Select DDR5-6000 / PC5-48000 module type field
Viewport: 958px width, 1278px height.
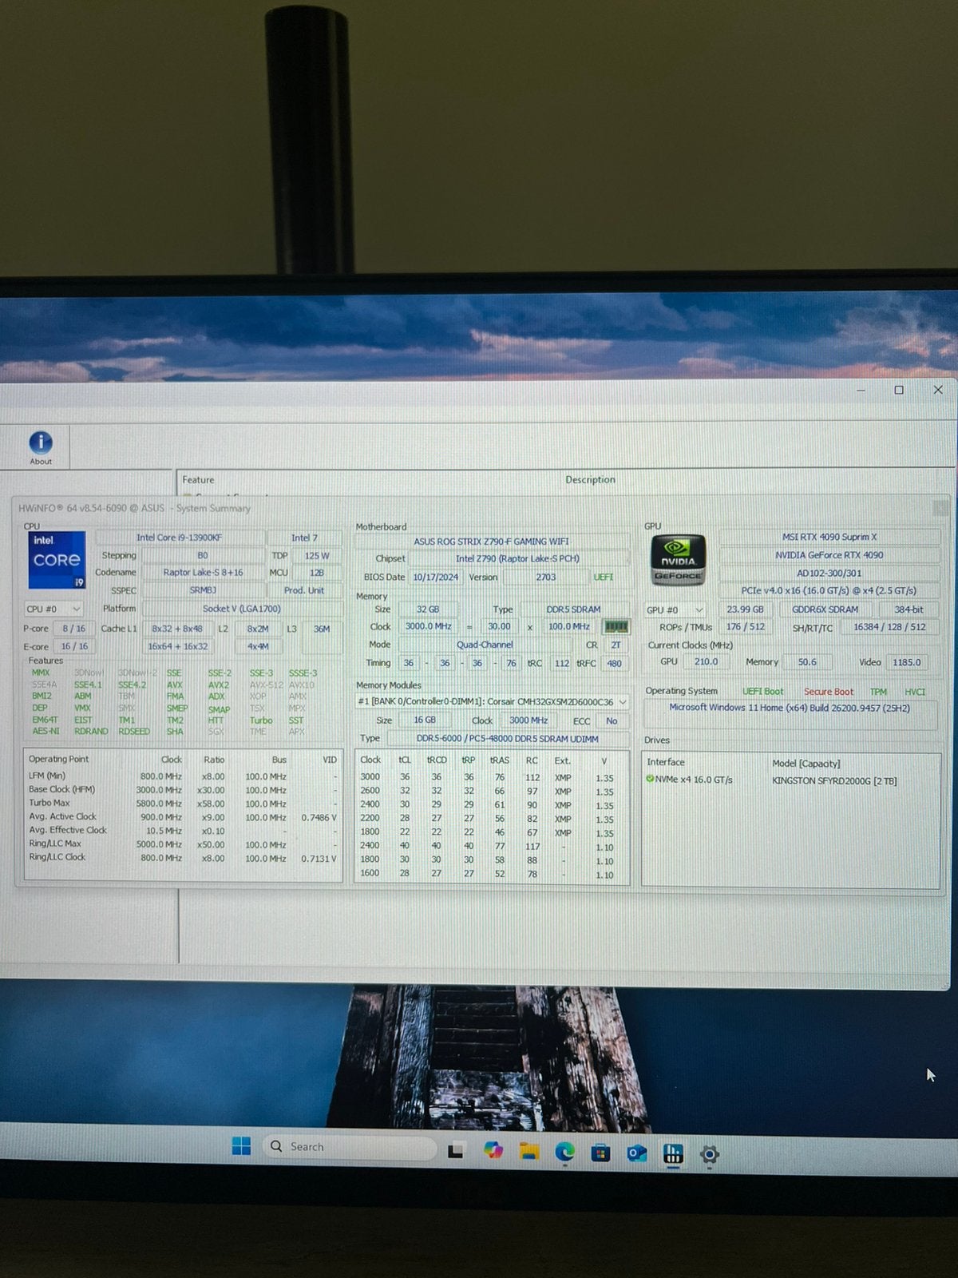pyautogui.click(x=508, y=739)
